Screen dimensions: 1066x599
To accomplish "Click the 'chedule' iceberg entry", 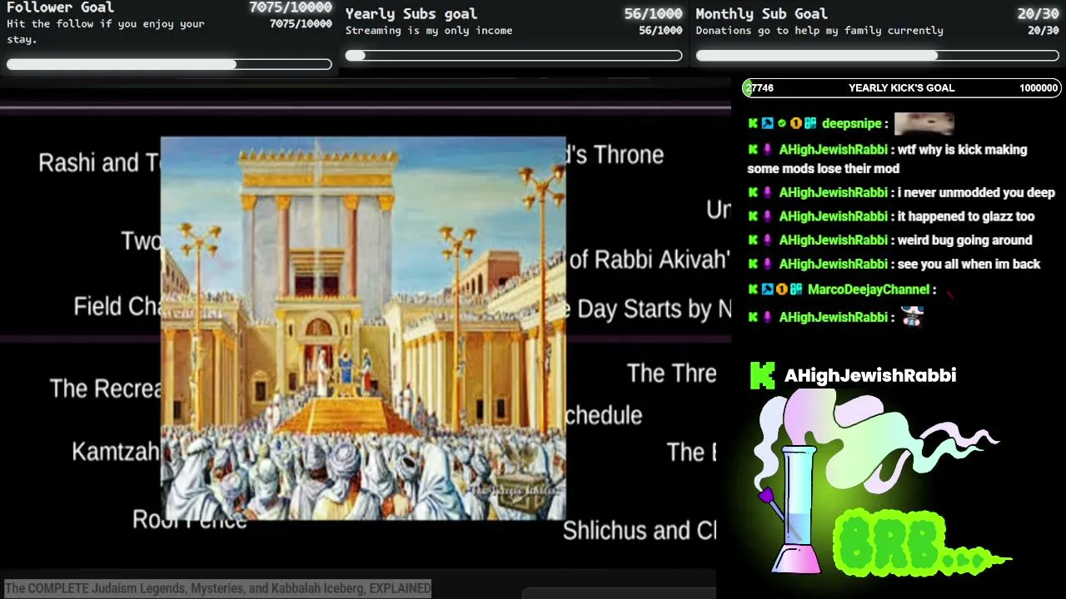I will click(x=604, y=414).
